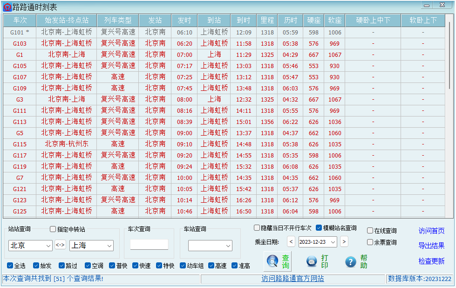The height and width of the screenshot is (288, 456).
Task: Click inside the 车次查询 input field
Action: pos(149,244)
